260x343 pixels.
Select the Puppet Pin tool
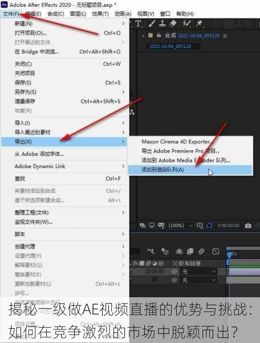[199, 23]
